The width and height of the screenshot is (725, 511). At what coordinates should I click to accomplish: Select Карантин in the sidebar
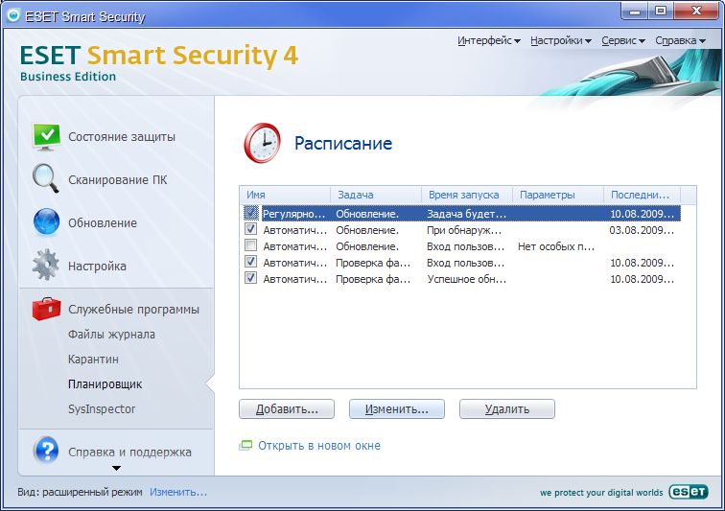coord(93,360)
